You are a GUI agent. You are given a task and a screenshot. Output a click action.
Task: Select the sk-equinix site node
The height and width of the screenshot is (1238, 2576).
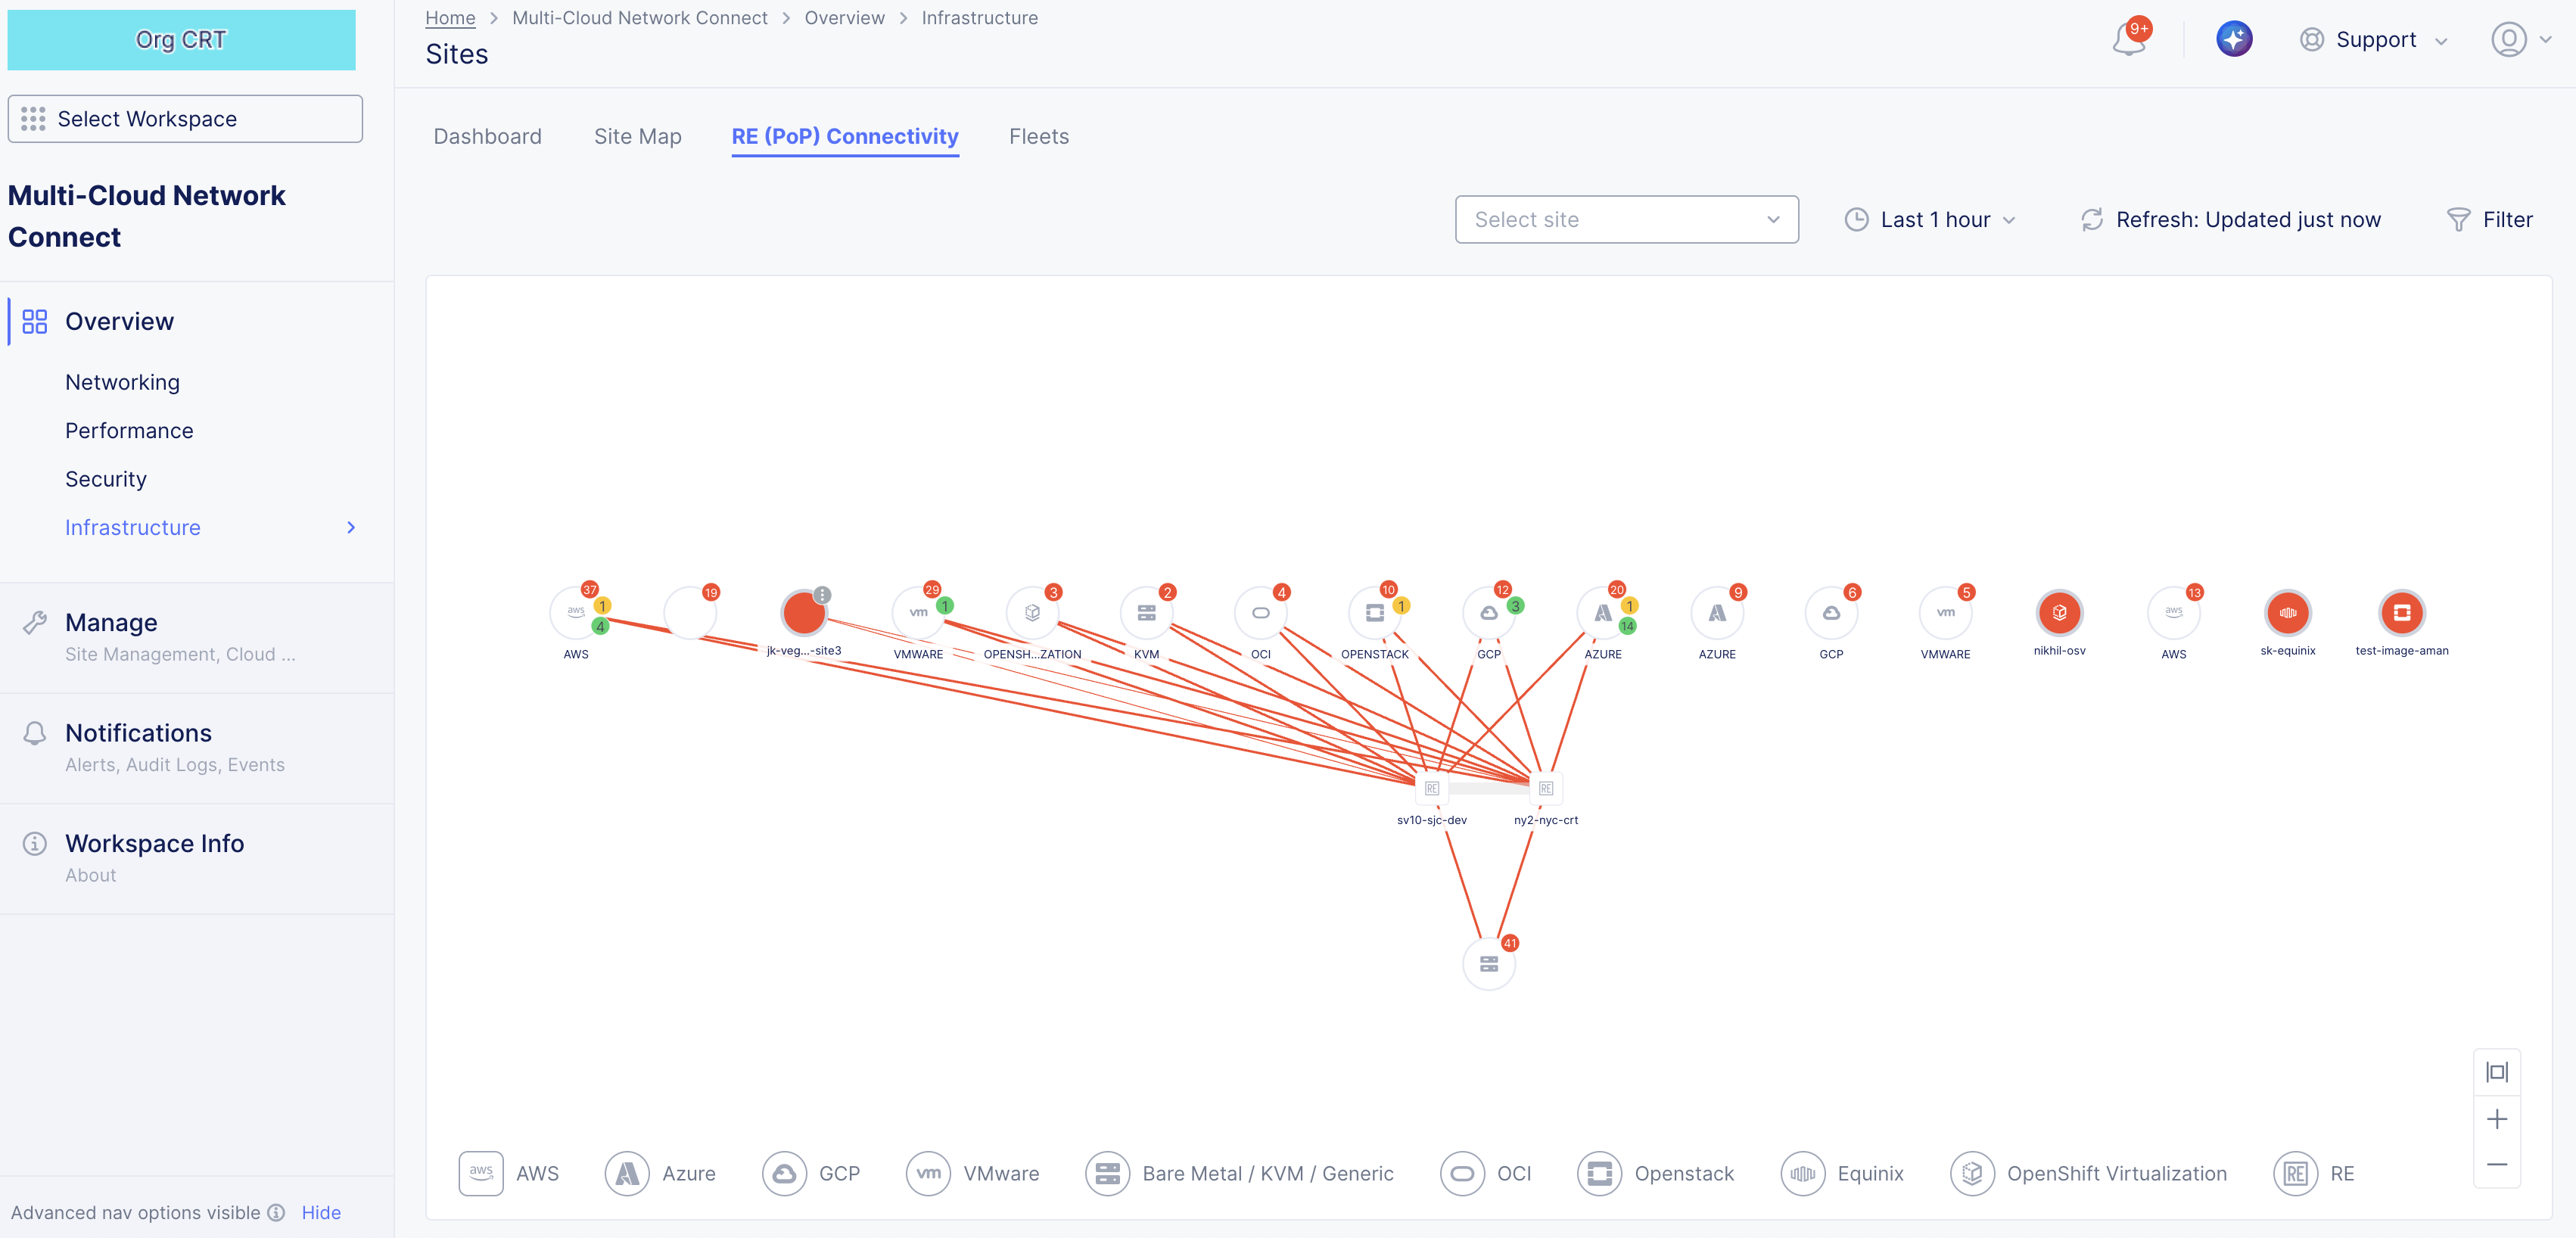tap(2288, 613)
